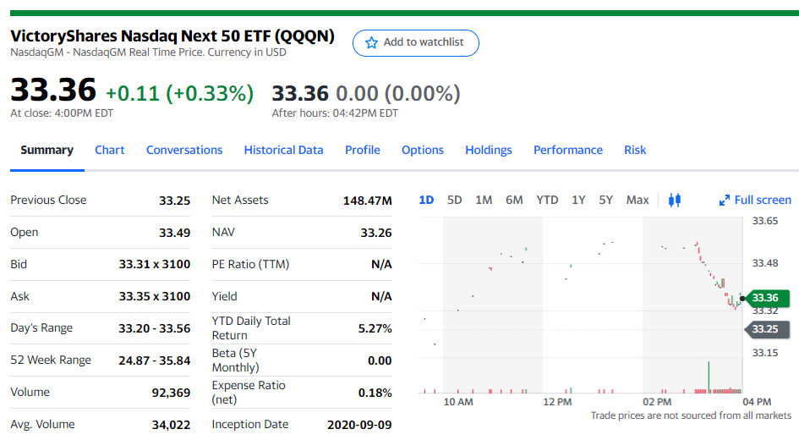Select the Risk tab
This screenshot has width=799, height=440.
point(635,150)
